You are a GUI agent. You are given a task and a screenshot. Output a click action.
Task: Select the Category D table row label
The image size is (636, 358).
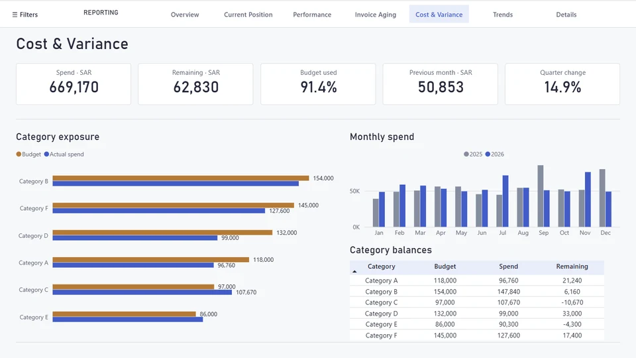click(x=382, y=314)
